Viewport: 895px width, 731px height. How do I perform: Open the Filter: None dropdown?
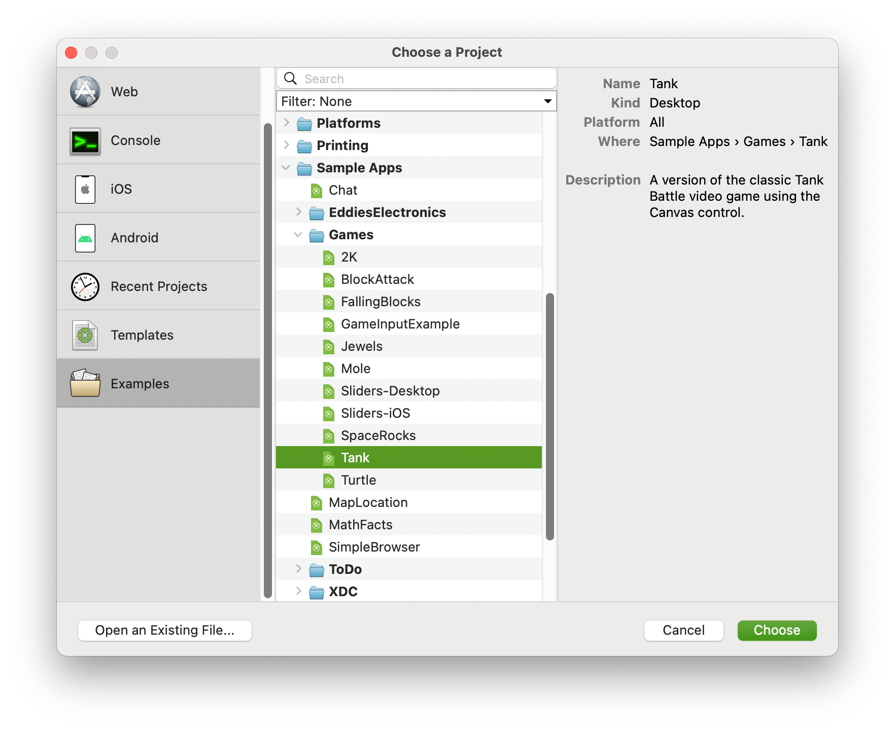coord(417,101)
